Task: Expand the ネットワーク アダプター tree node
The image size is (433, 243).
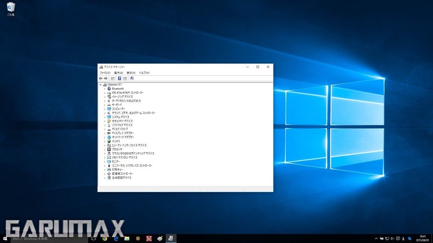Action: point(104,137)
